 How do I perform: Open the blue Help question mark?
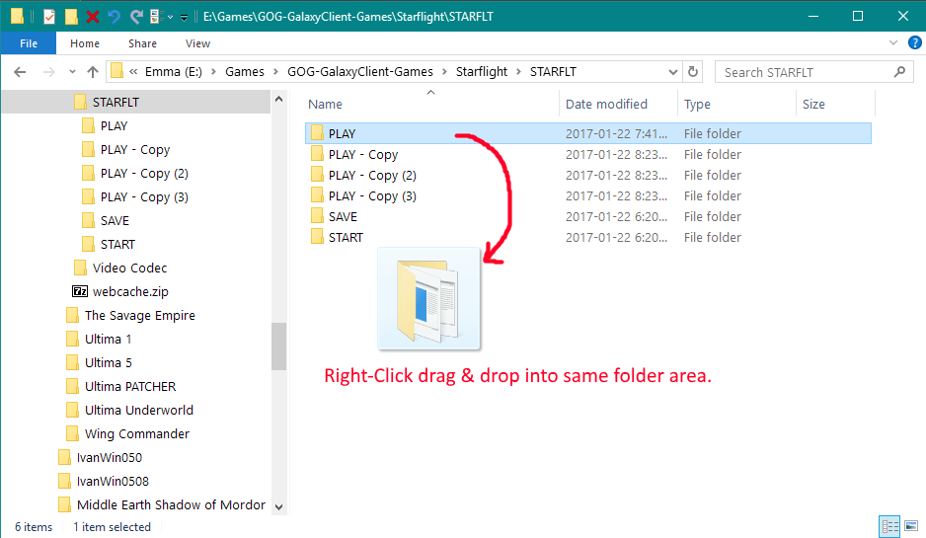pyautogui.click(x=915, y=42)
